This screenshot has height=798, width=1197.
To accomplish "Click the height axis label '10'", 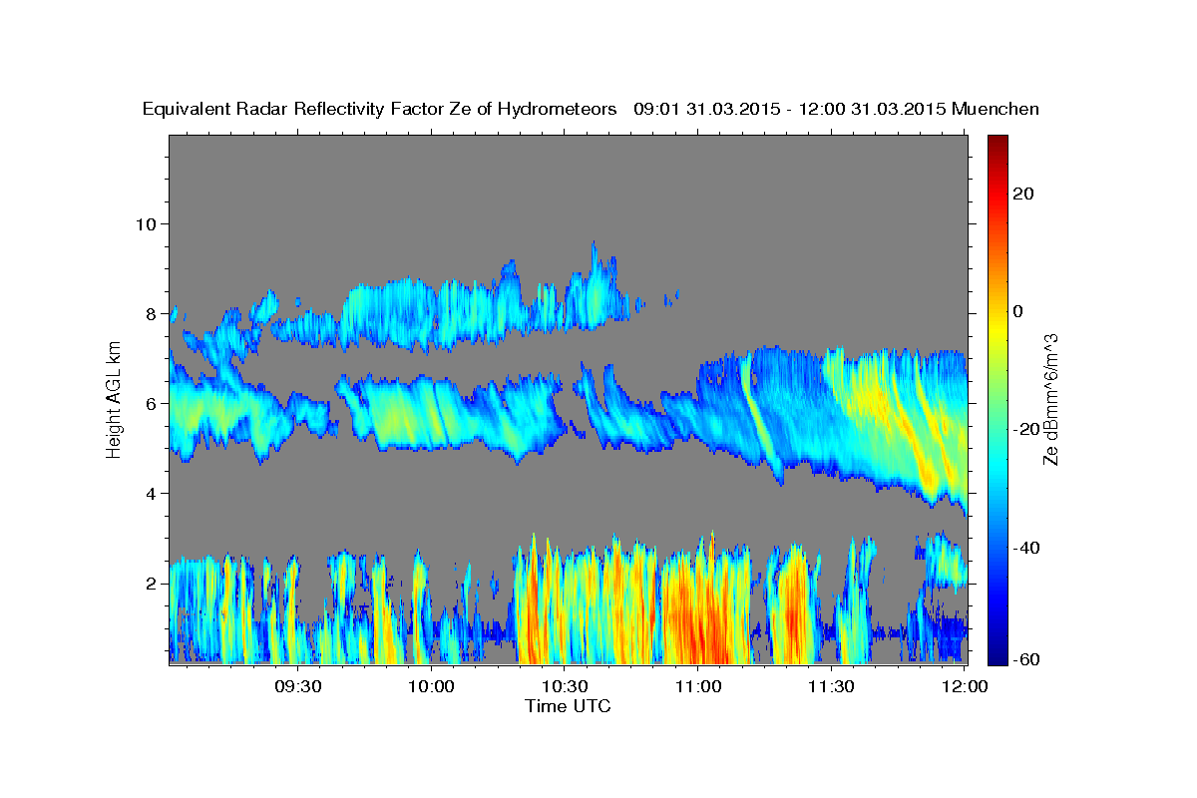I will pos(148,223).
